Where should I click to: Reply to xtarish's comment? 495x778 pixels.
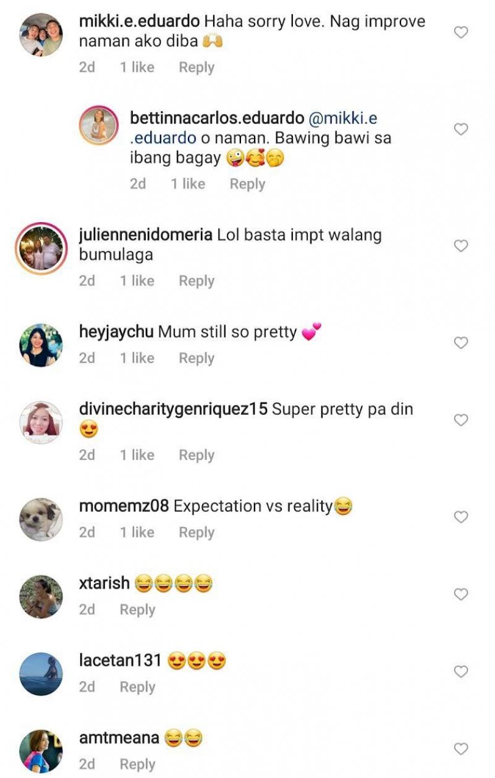coord(137,609)
